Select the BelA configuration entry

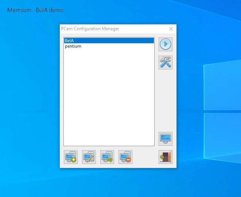109,41
